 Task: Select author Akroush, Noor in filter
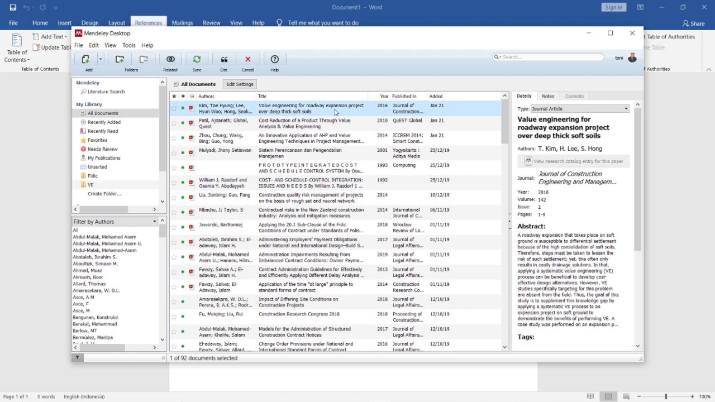[88, 277]
